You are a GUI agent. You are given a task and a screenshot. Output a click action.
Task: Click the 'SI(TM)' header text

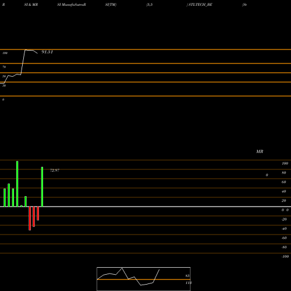point(111,5)
